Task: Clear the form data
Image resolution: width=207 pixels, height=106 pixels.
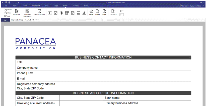Action: coord(91,12)
